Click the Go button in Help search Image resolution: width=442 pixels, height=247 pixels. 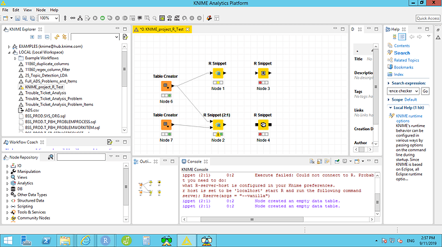tap(425, 91)
